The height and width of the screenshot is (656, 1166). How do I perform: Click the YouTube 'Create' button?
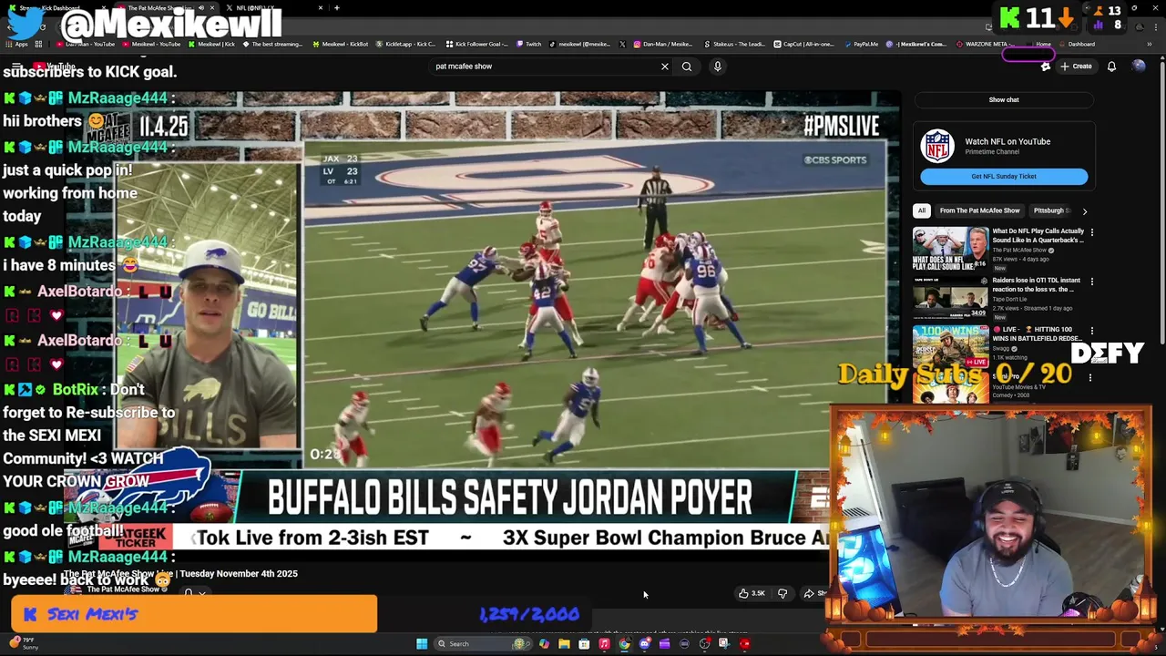point(1076,67)
